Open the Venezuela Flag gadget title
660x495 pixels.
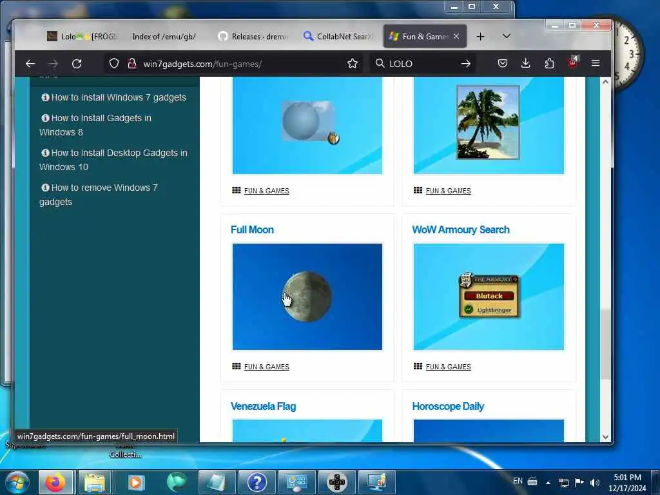coord(264,407)
